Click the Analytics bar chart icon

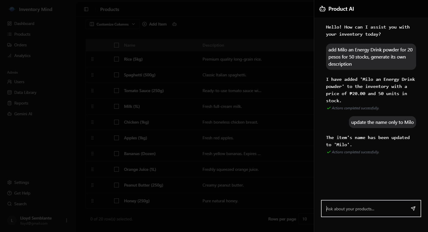10,56
